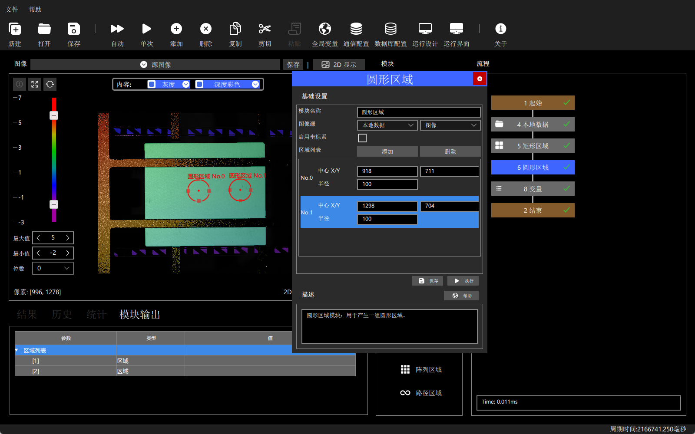Screen dimensions: 695x434
Task: Click upper color scale slider handle
Action: coord(54,115)
